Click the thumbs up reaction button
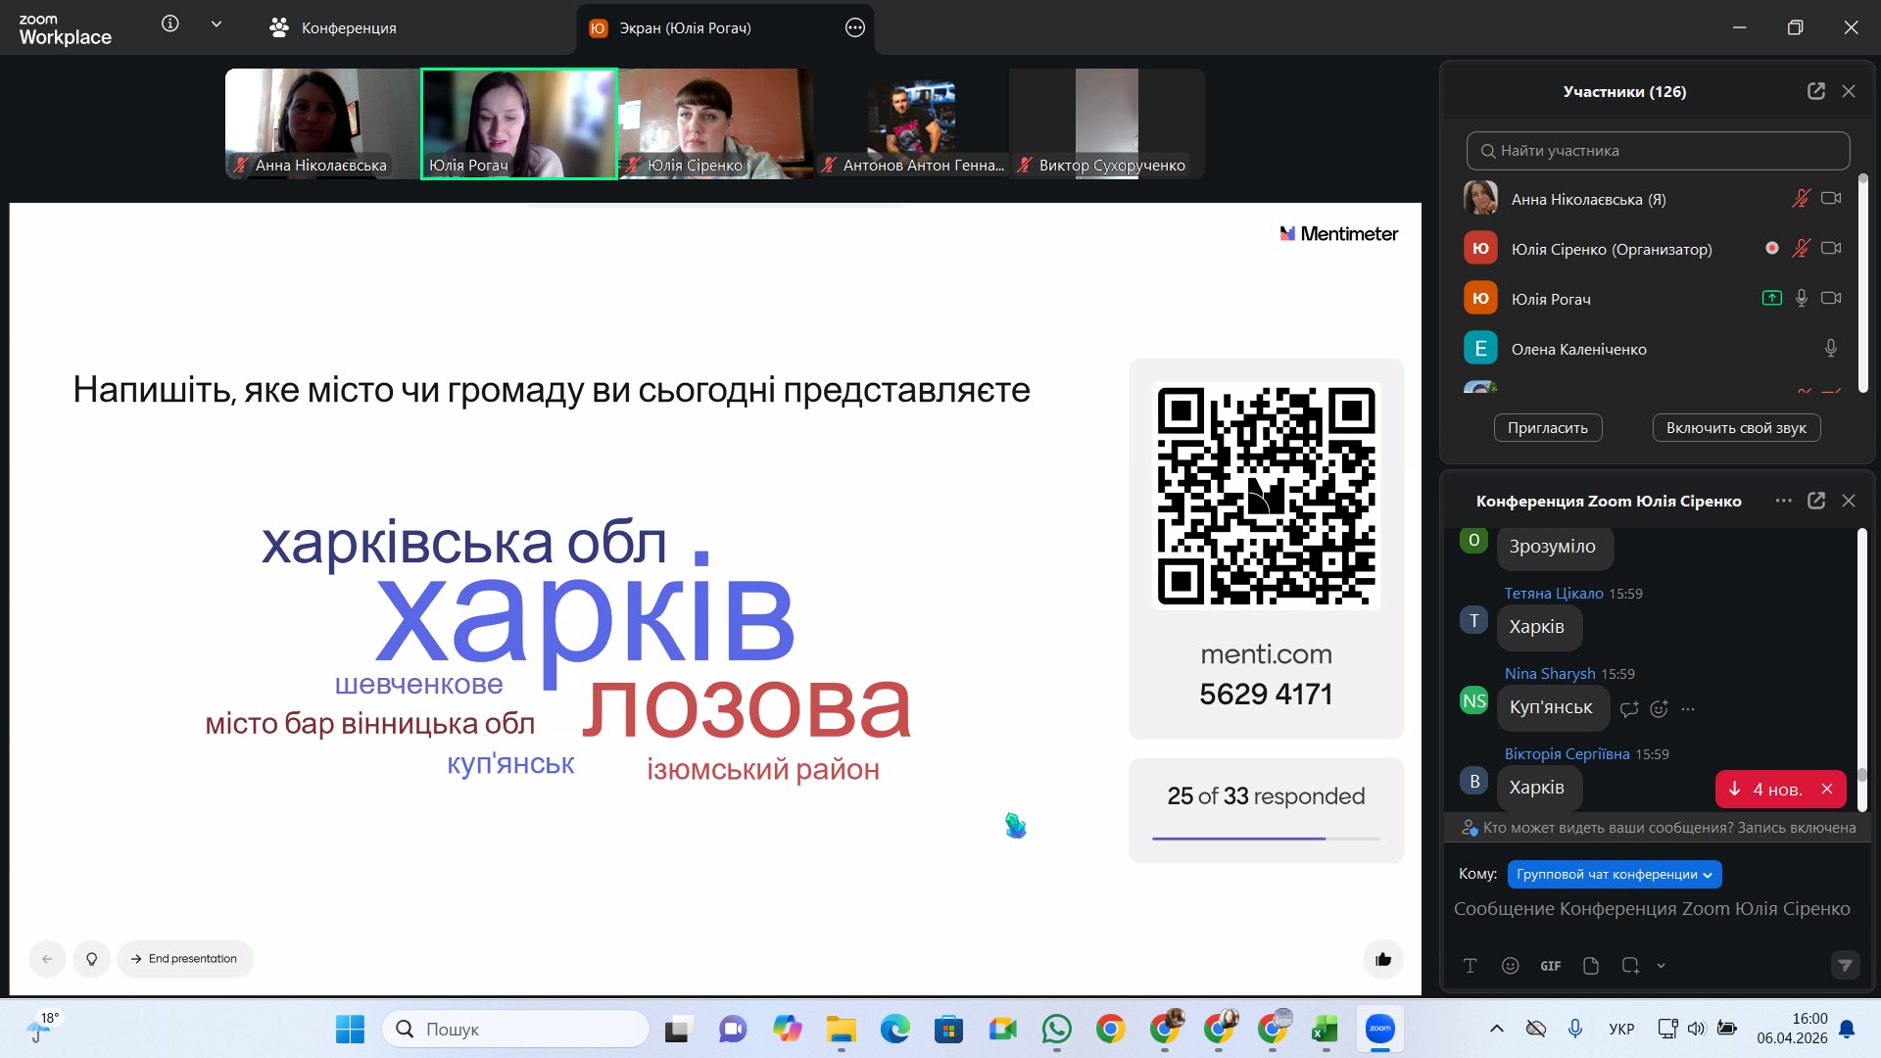The height and width of the screenshot is (1058, 1881). coord(1382,959)
